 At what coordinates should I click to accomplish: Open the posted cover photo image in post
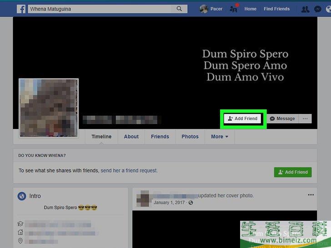[225, 229]
